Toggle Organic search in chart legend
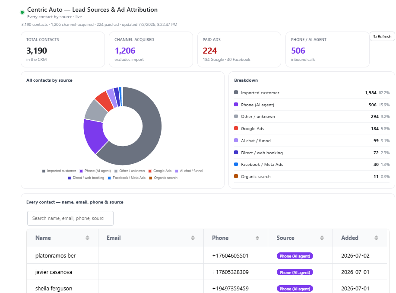 pos(163,178)
